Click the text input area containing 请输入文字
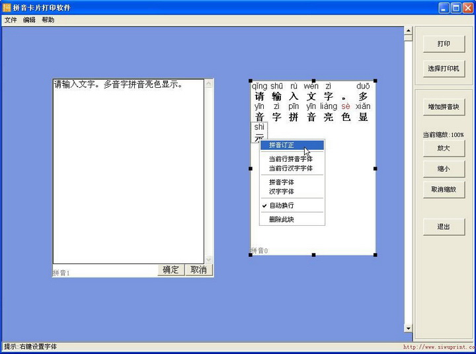 point(128,172)
